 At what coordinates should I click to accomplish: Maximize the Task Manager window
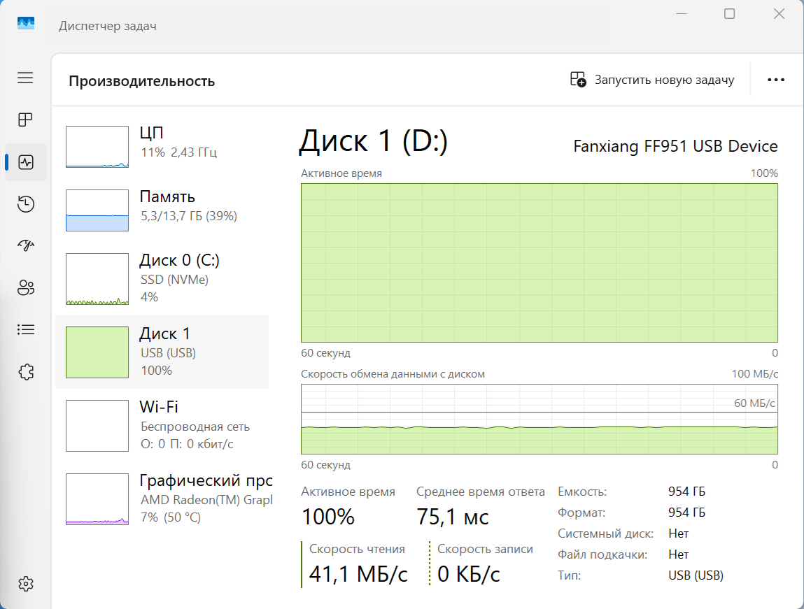tap(729, 14)
